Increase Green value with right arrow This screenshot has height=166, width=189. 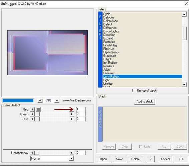(x=72, y=114)
